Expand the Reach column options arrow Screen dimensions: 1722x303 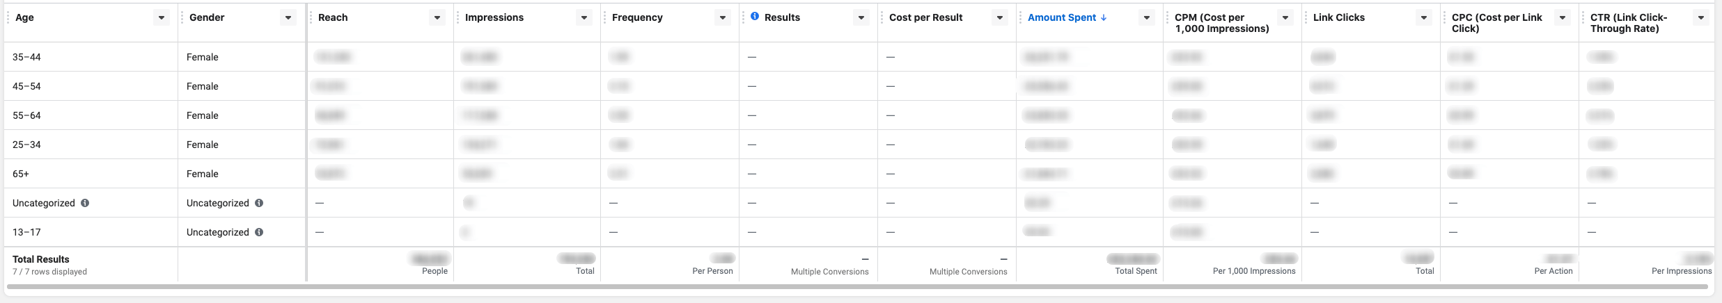tap(437, 17)
